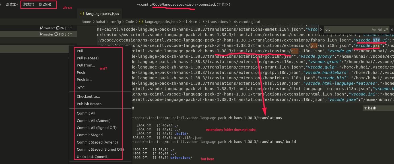The width and height of the screenshot is (394, 164).
Task: Toggle Match Whole Word in the search widget
Action: tap(380, 29)
